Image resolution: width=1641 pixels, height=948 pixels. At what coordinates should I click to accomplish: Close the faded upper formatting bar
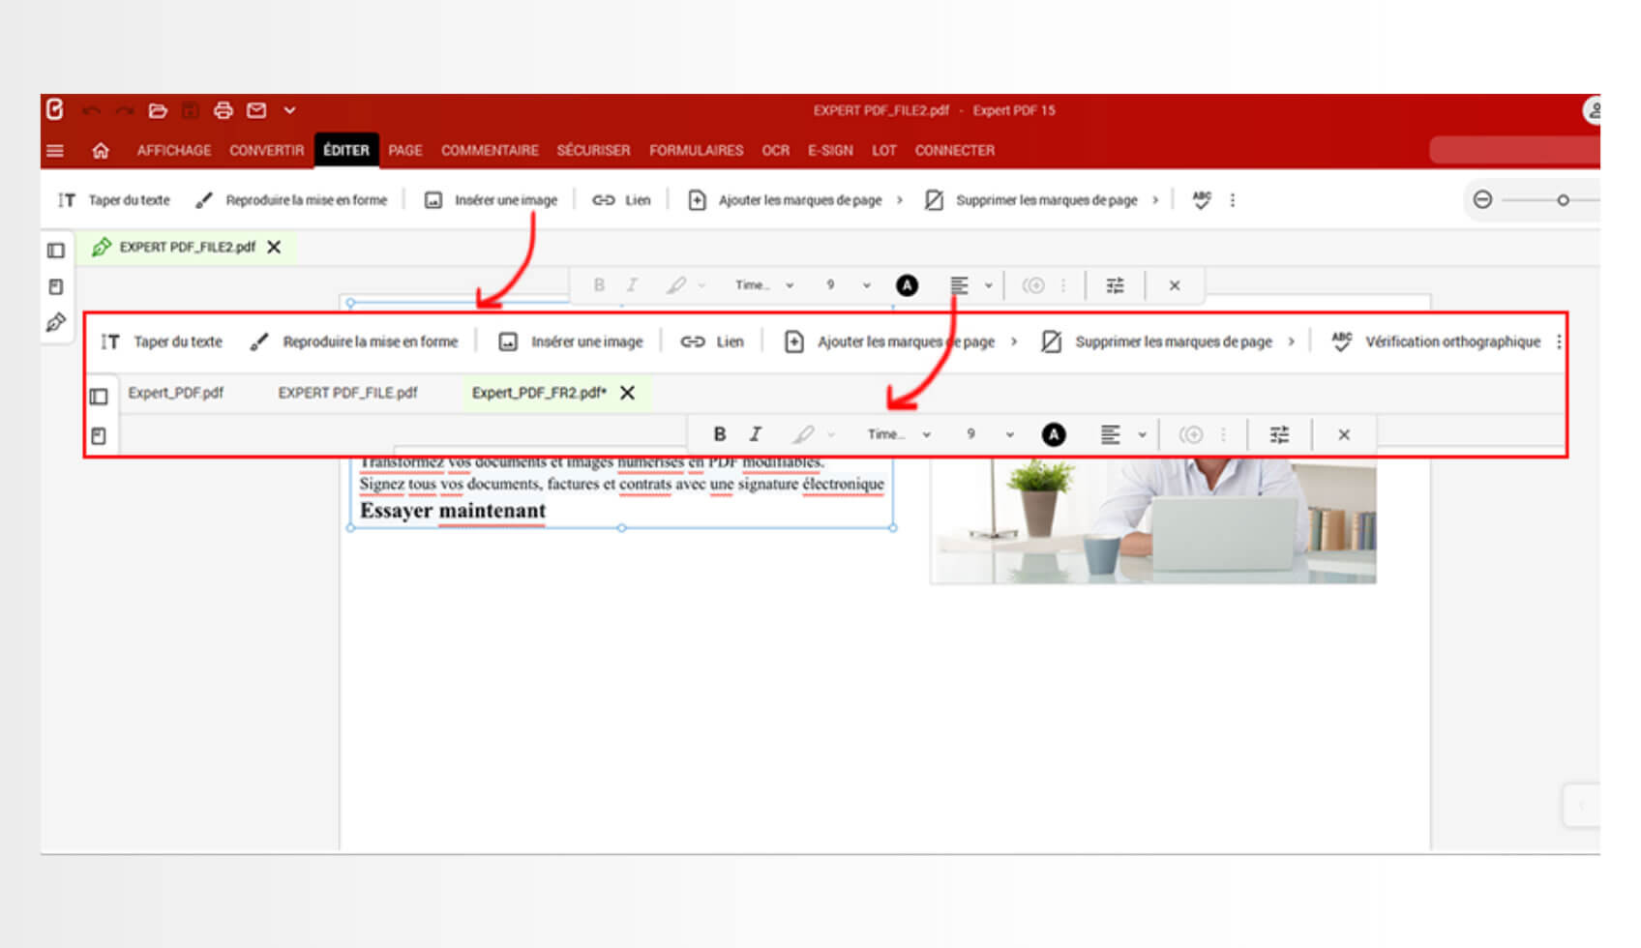(x=1175, y=285)
